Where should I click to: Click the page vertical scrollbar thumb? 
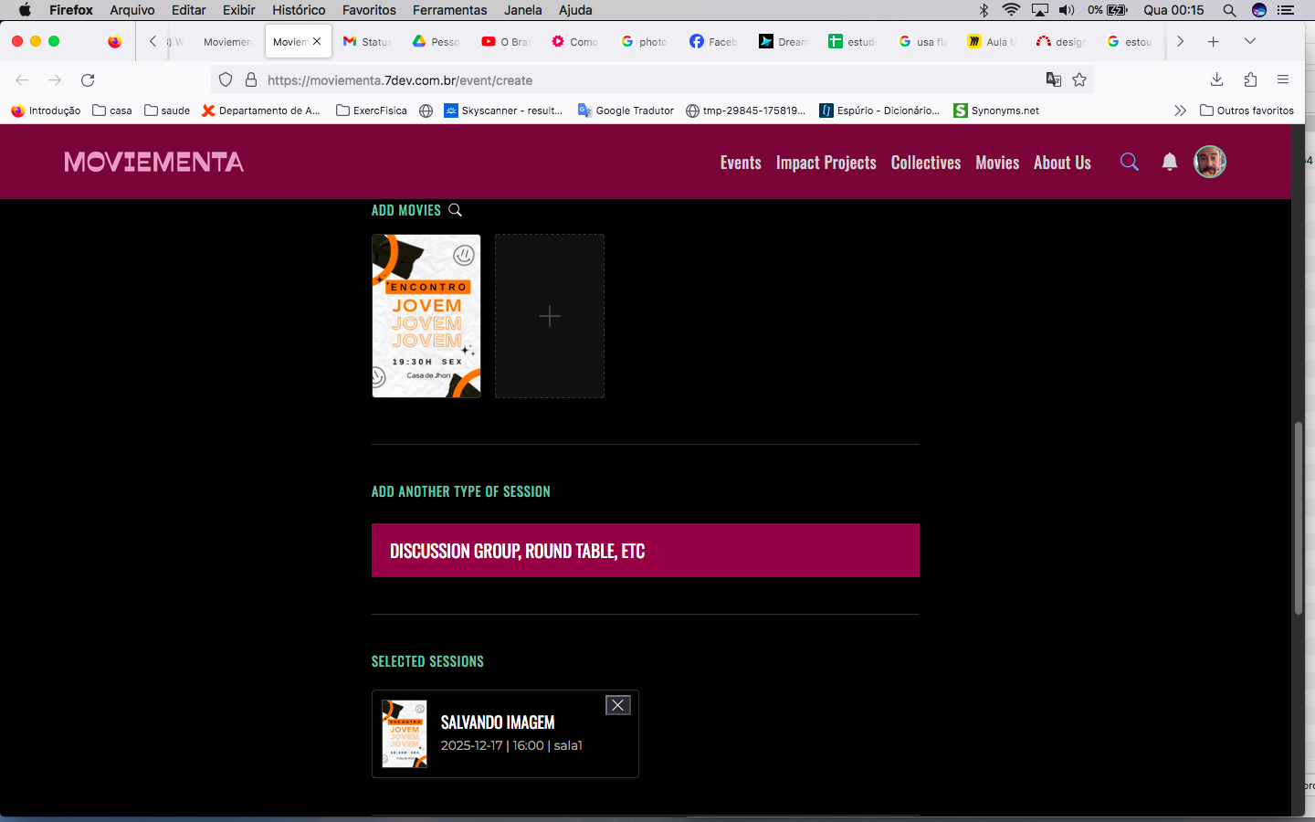pos(1298,519)
